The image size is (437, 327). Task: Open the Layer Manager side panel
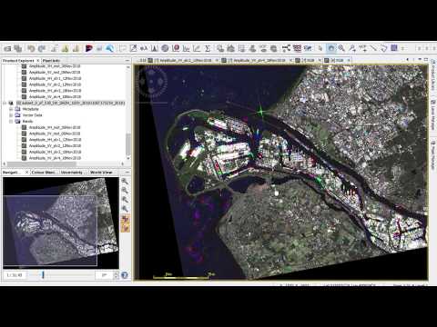tap(433, 115)
